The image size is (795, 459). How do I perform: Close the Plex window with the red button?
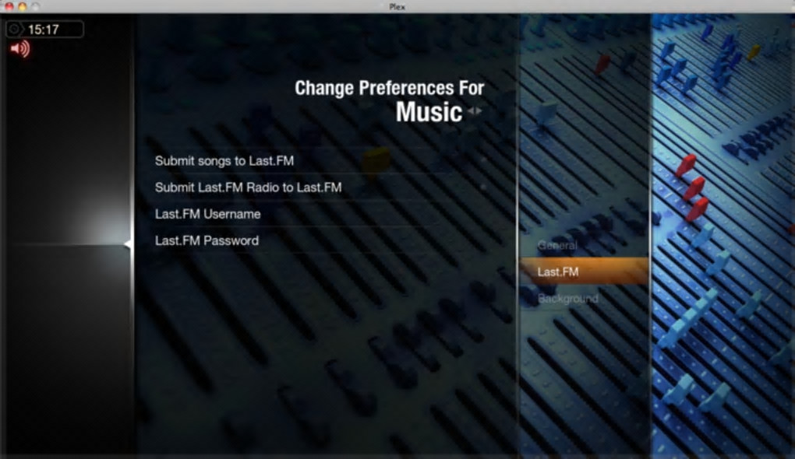coord(9,6)
